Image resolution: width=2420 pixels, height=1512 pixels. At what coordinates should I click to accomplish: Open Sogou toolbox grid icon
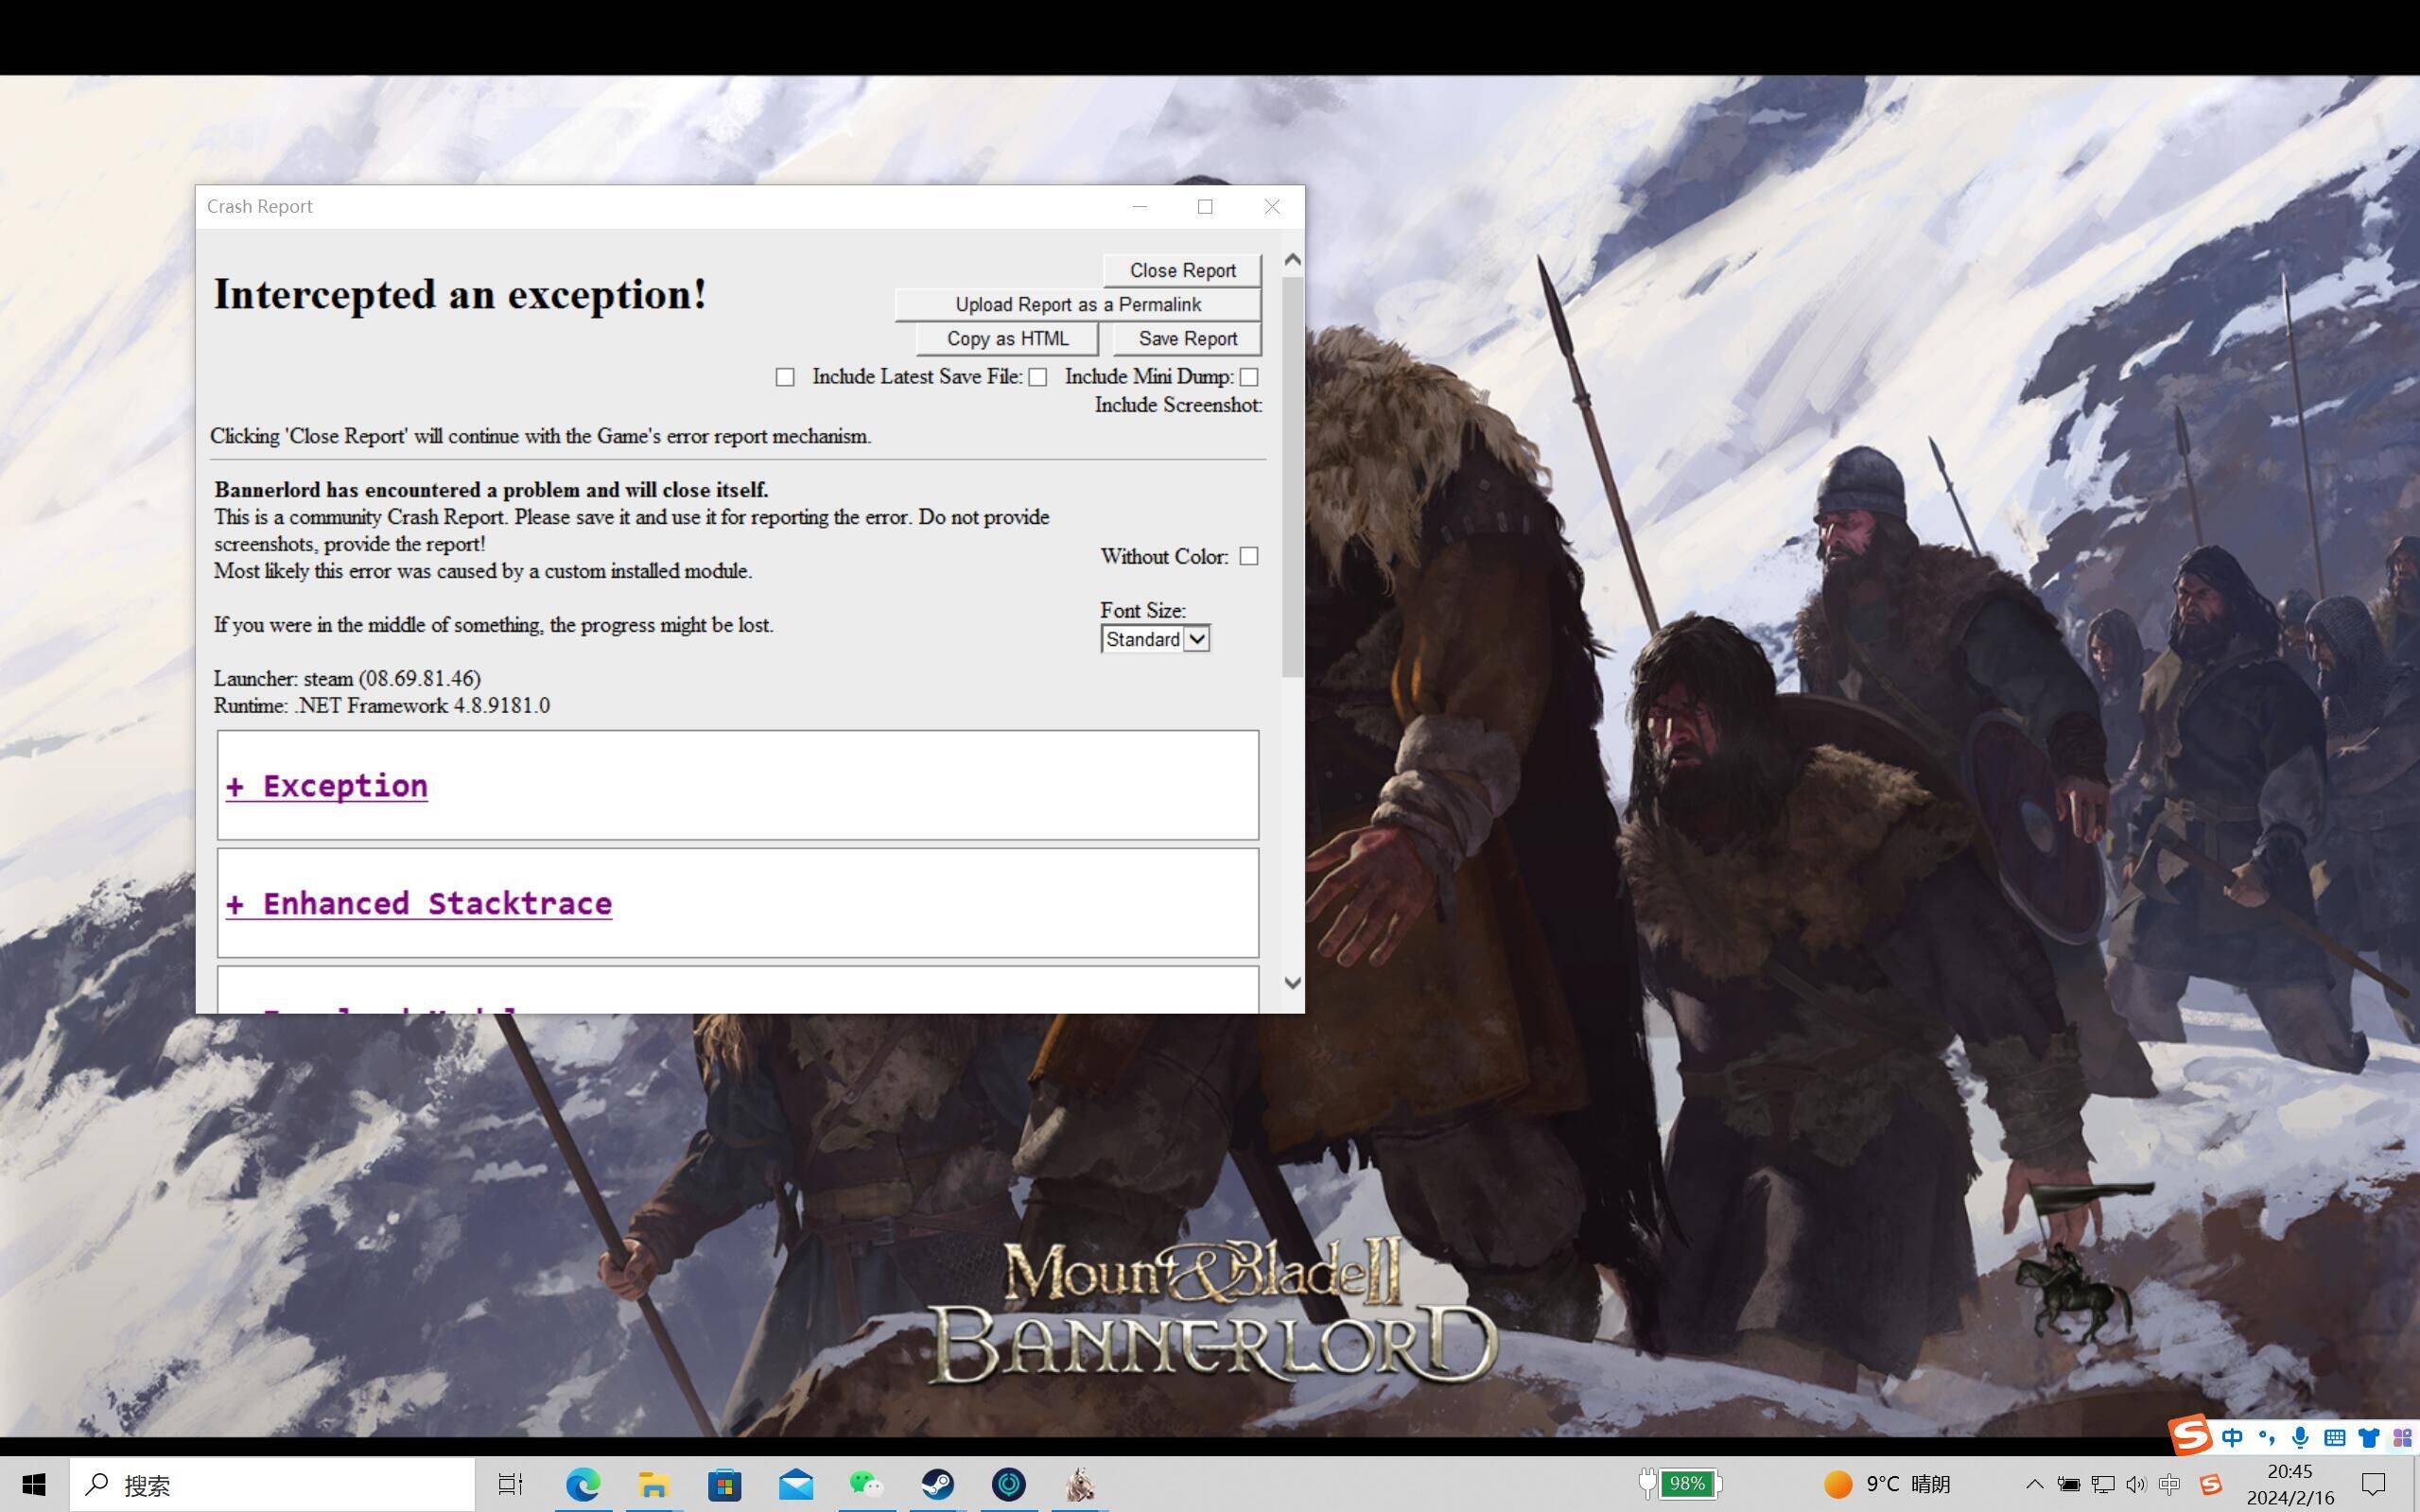2401,1438
